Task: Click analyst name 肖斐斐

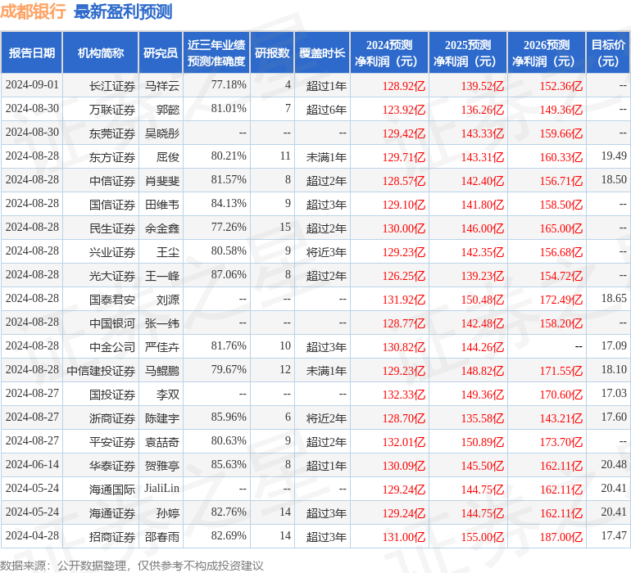Action: [x=162, y=181]
